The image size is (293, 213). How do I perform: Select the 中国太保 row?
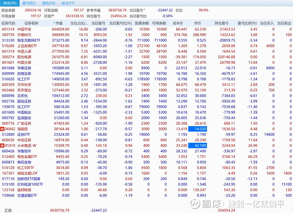(146, 63)
